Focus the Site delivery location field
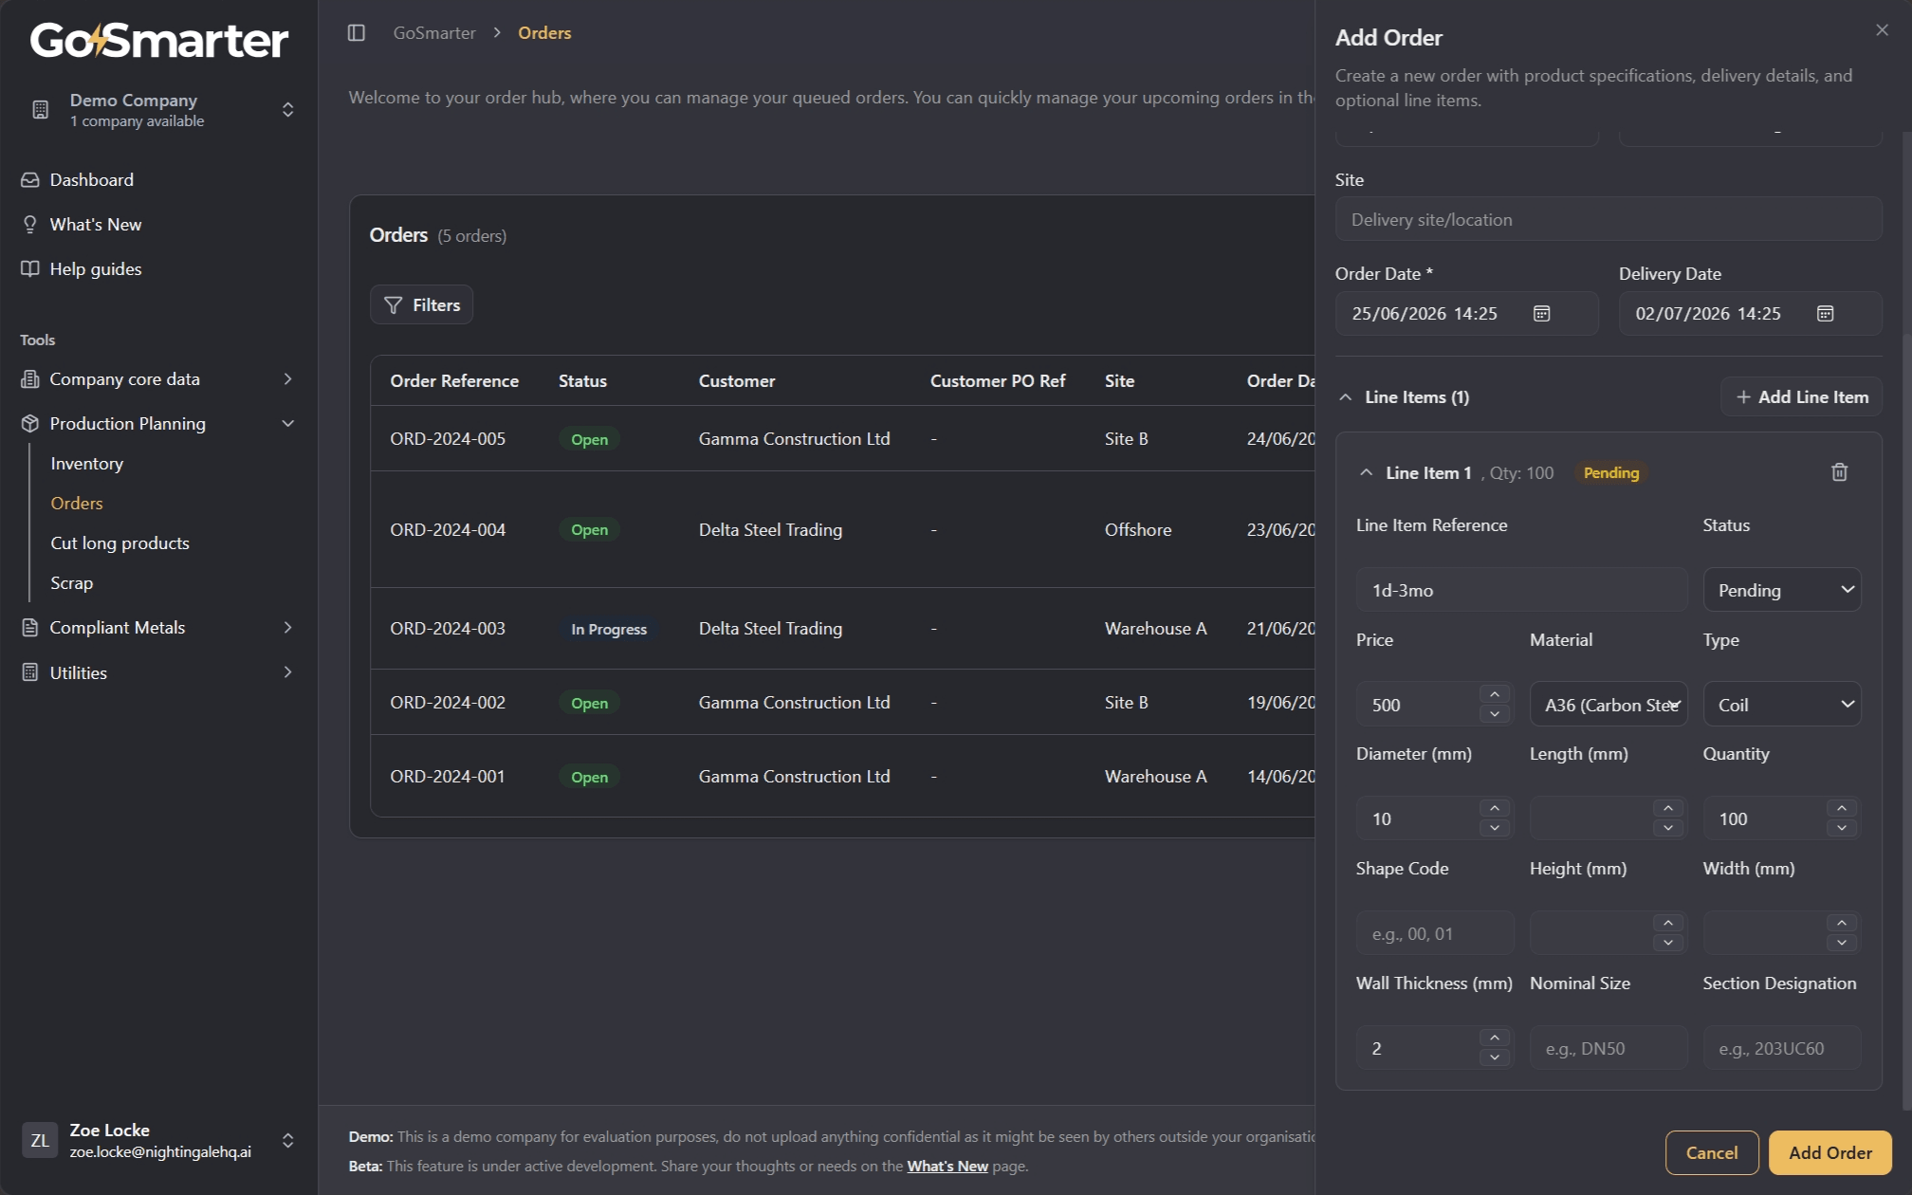 [x=1609, y=220]
